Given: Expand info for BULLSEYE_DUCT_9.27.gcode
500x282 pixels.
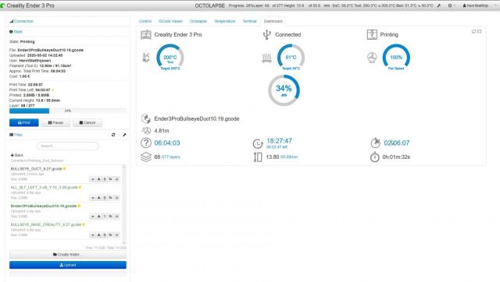Looking at the screenshot, I should click(93, 179).
